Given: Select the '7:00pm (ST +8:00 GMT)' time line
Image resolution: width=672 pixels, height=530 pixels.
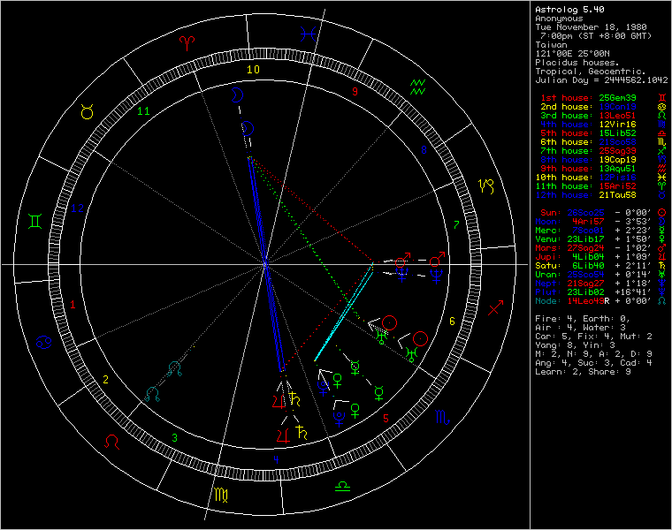Looking at the screenshot, I should tap(596, 36).
